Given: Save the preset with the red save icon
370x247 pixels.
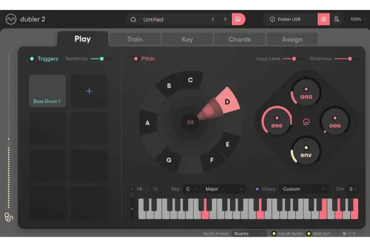Looking at the screenshot, I should (238, 19).
